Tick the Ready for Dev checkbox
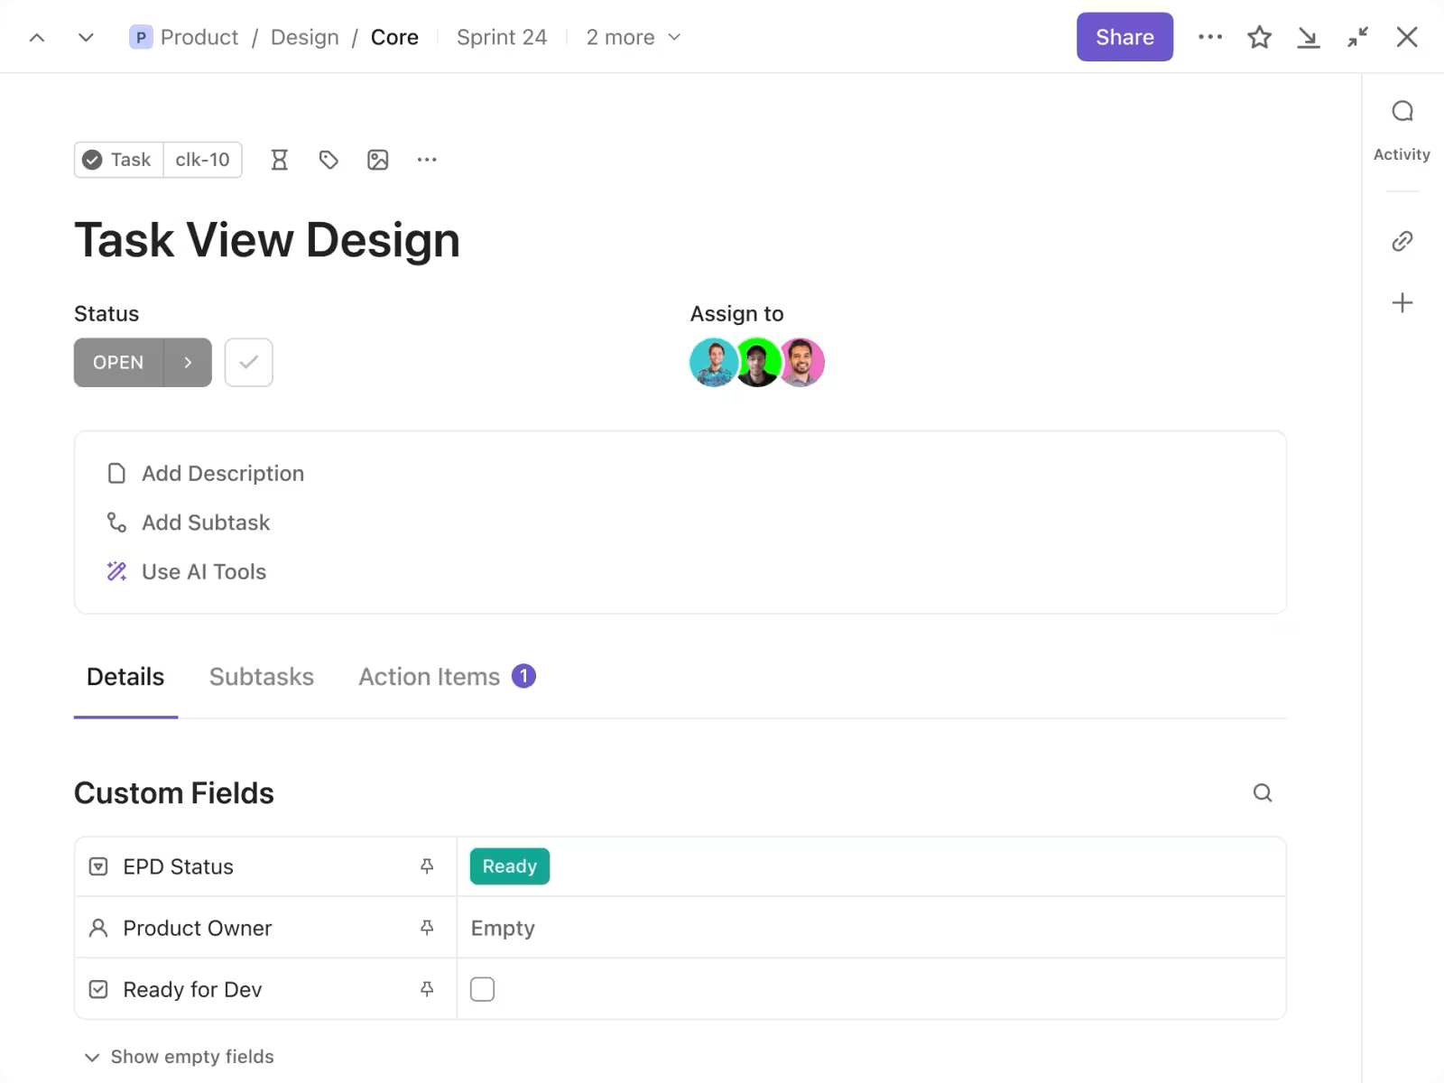Viewport: 1444px width, 1083px height. [x=483, y=989]
